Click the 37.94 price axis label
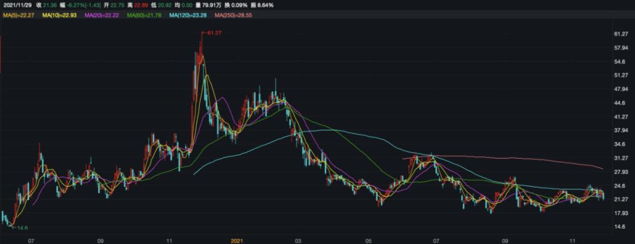 click(x=621, y=131)
